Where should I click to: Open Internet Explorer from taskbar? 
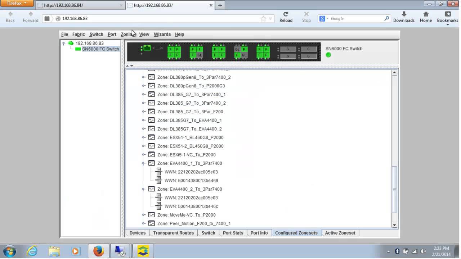(x=32, y=251)
